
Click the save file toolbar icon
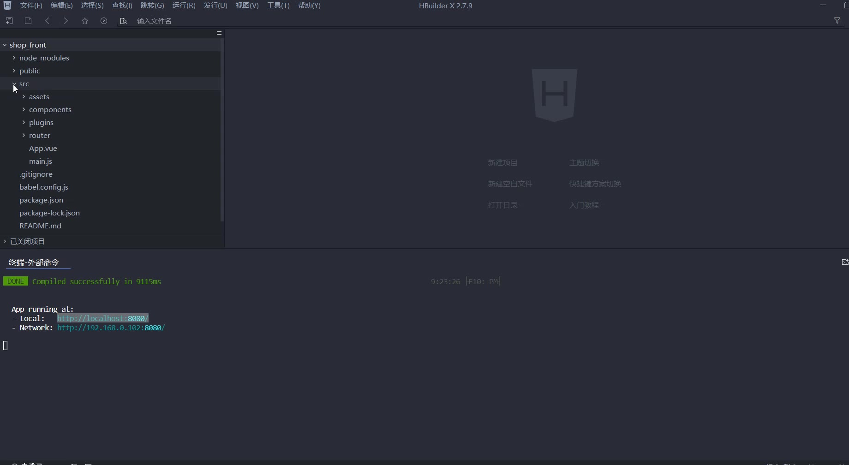(x=28, y=21)
